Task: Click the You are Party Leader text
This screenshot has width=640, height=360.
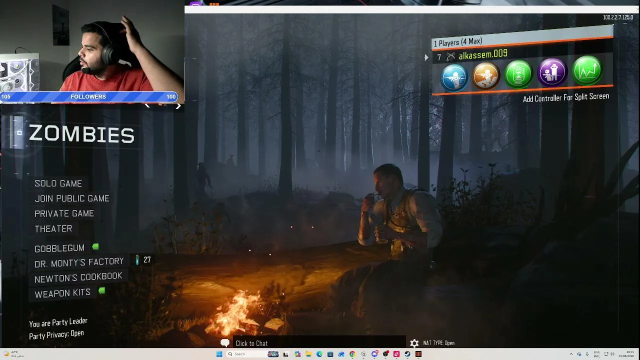Action: (58, 322)
